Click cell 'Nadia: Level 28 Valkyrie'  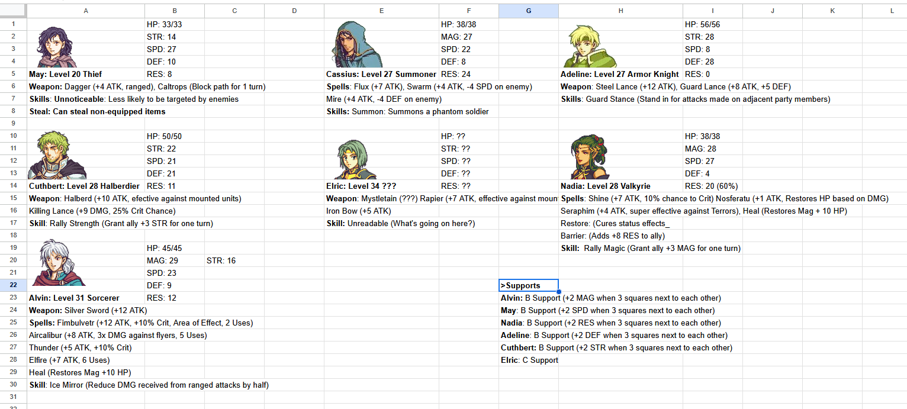coord(620,186)
